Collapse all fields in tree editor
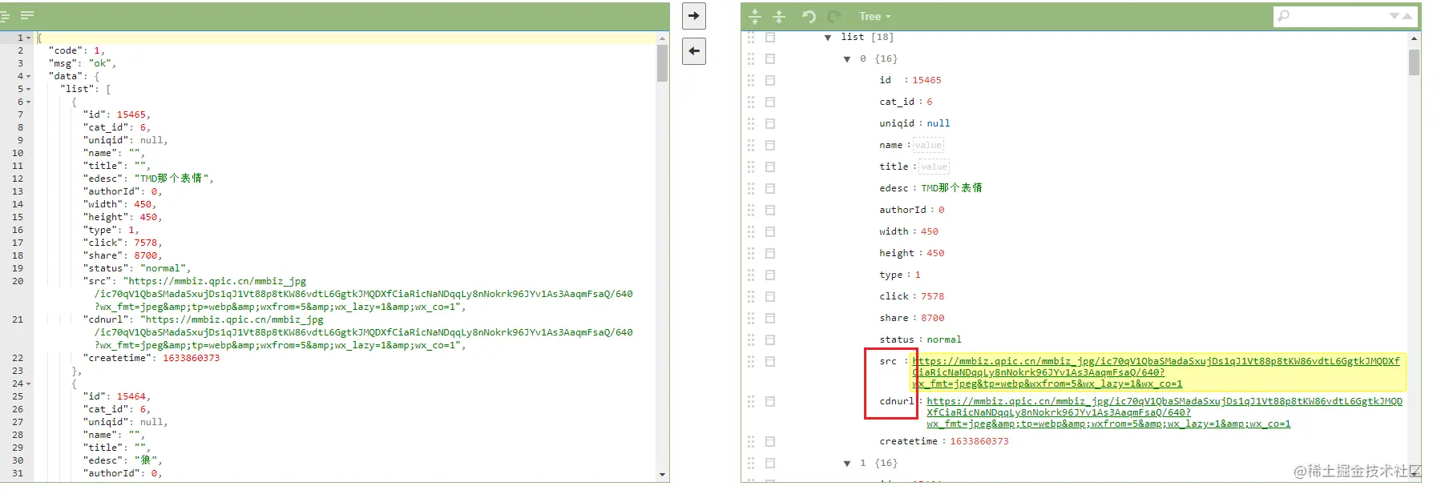 click(x=779, y=16)
